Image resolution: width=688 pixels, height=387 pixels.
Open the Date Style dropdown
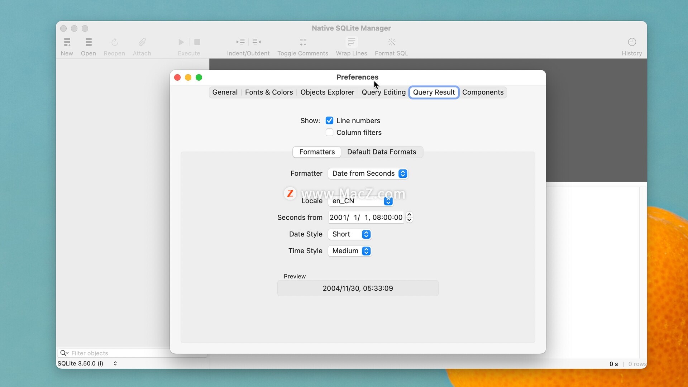350,234
